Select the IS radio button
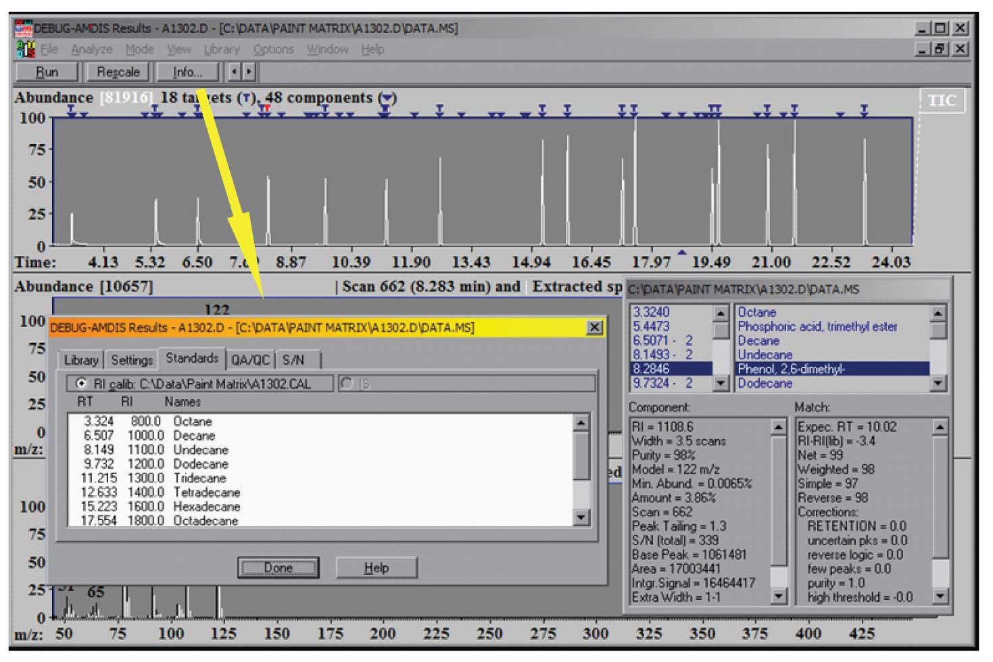993x662 pixels. coord(347,384)
